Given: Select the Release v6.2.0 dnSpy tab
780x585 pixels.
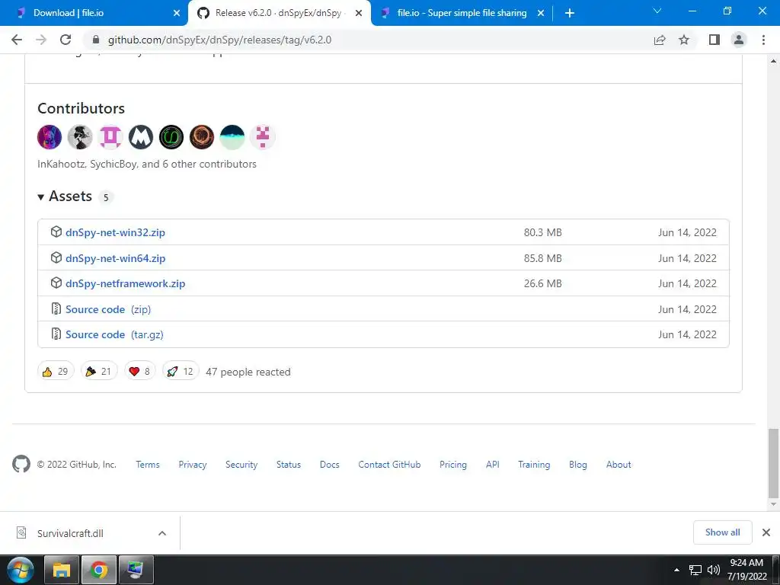Looking at the screenshot, I should point(280,13).
